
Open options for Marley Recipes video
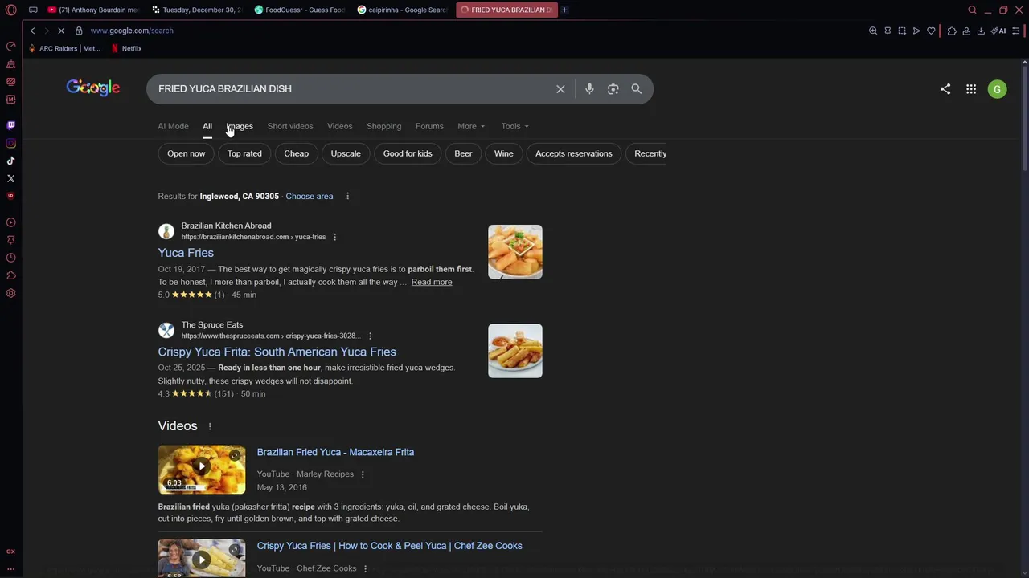(x=363, y=474)
